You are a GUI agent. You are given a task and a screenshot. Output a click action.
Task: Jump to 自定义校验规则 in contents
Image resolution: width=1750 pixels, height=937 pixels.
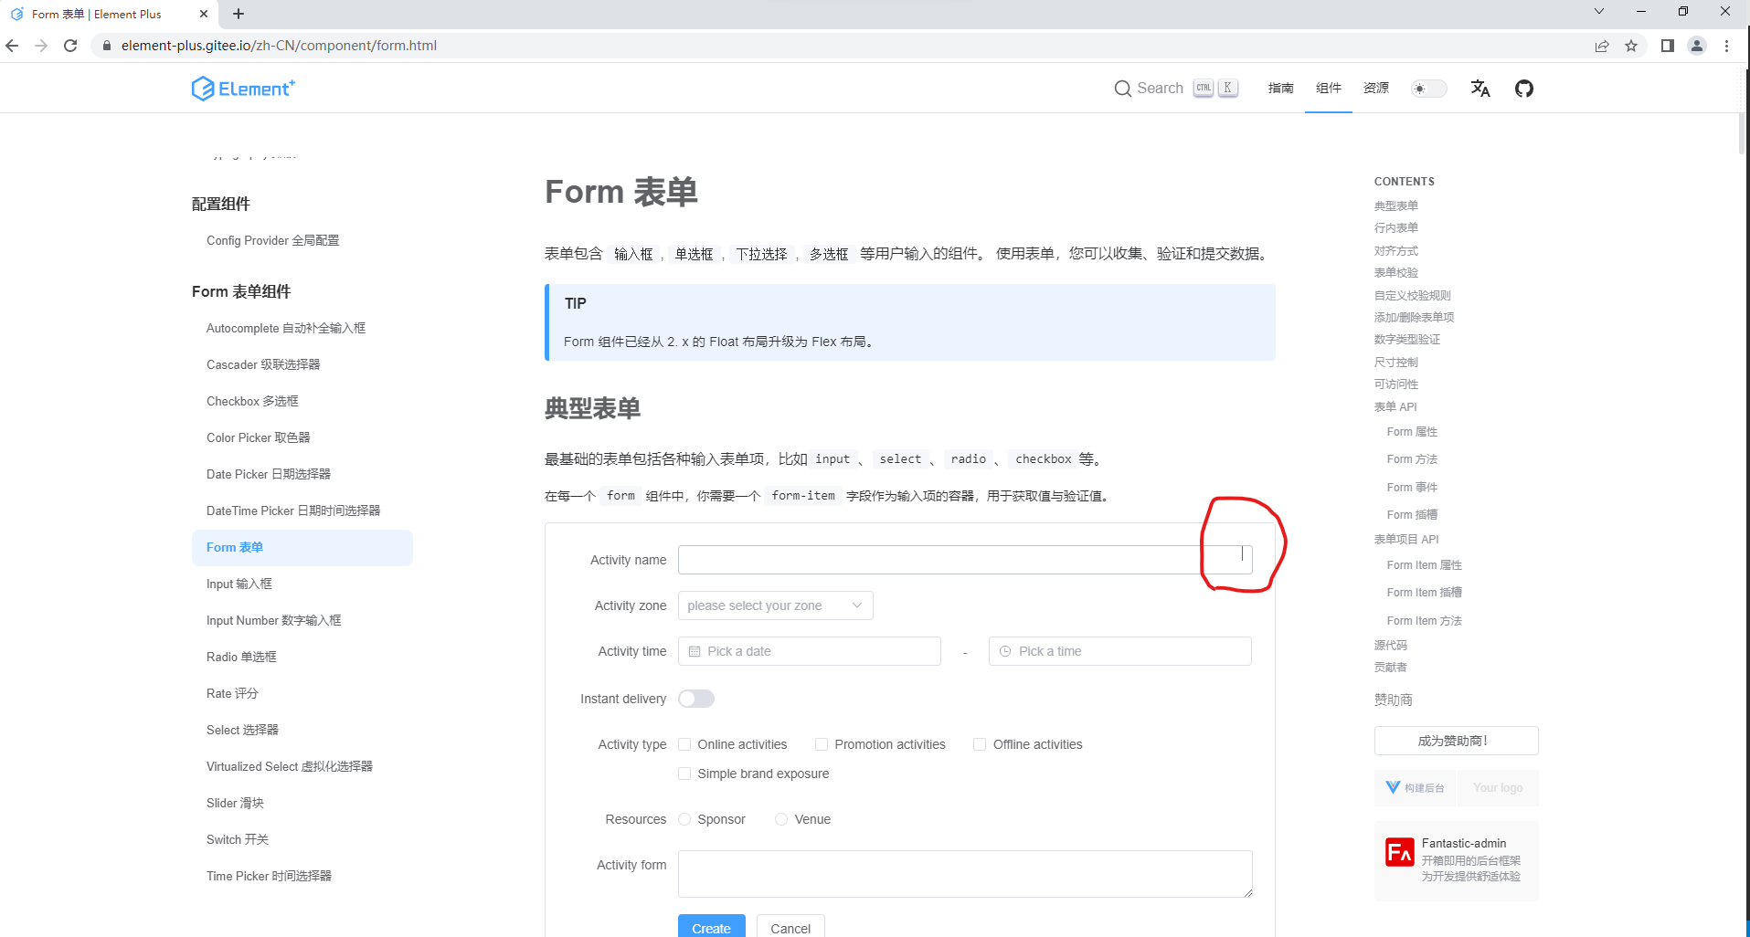pos(1413,296)
